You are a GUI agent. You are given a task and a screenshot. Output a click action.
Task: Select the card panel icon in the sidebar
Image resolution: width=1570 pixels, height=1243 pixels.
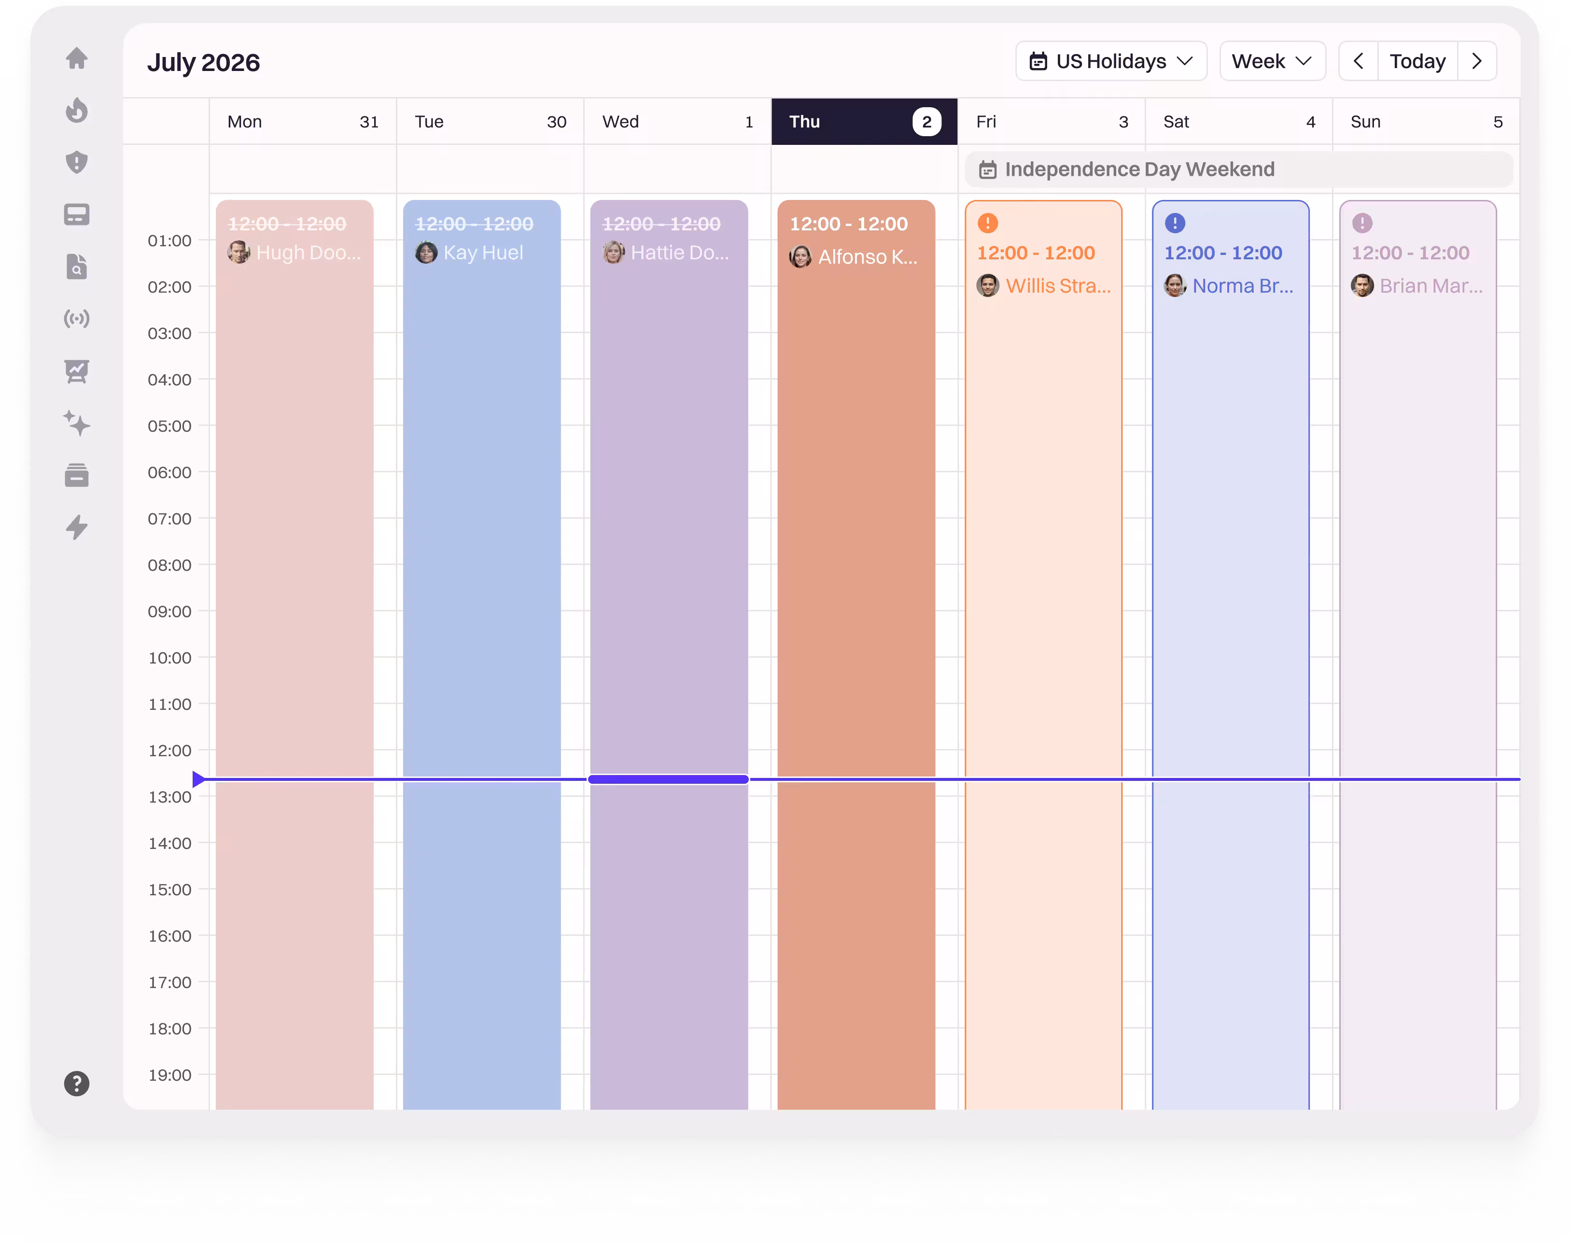click(x=76, y=215)
